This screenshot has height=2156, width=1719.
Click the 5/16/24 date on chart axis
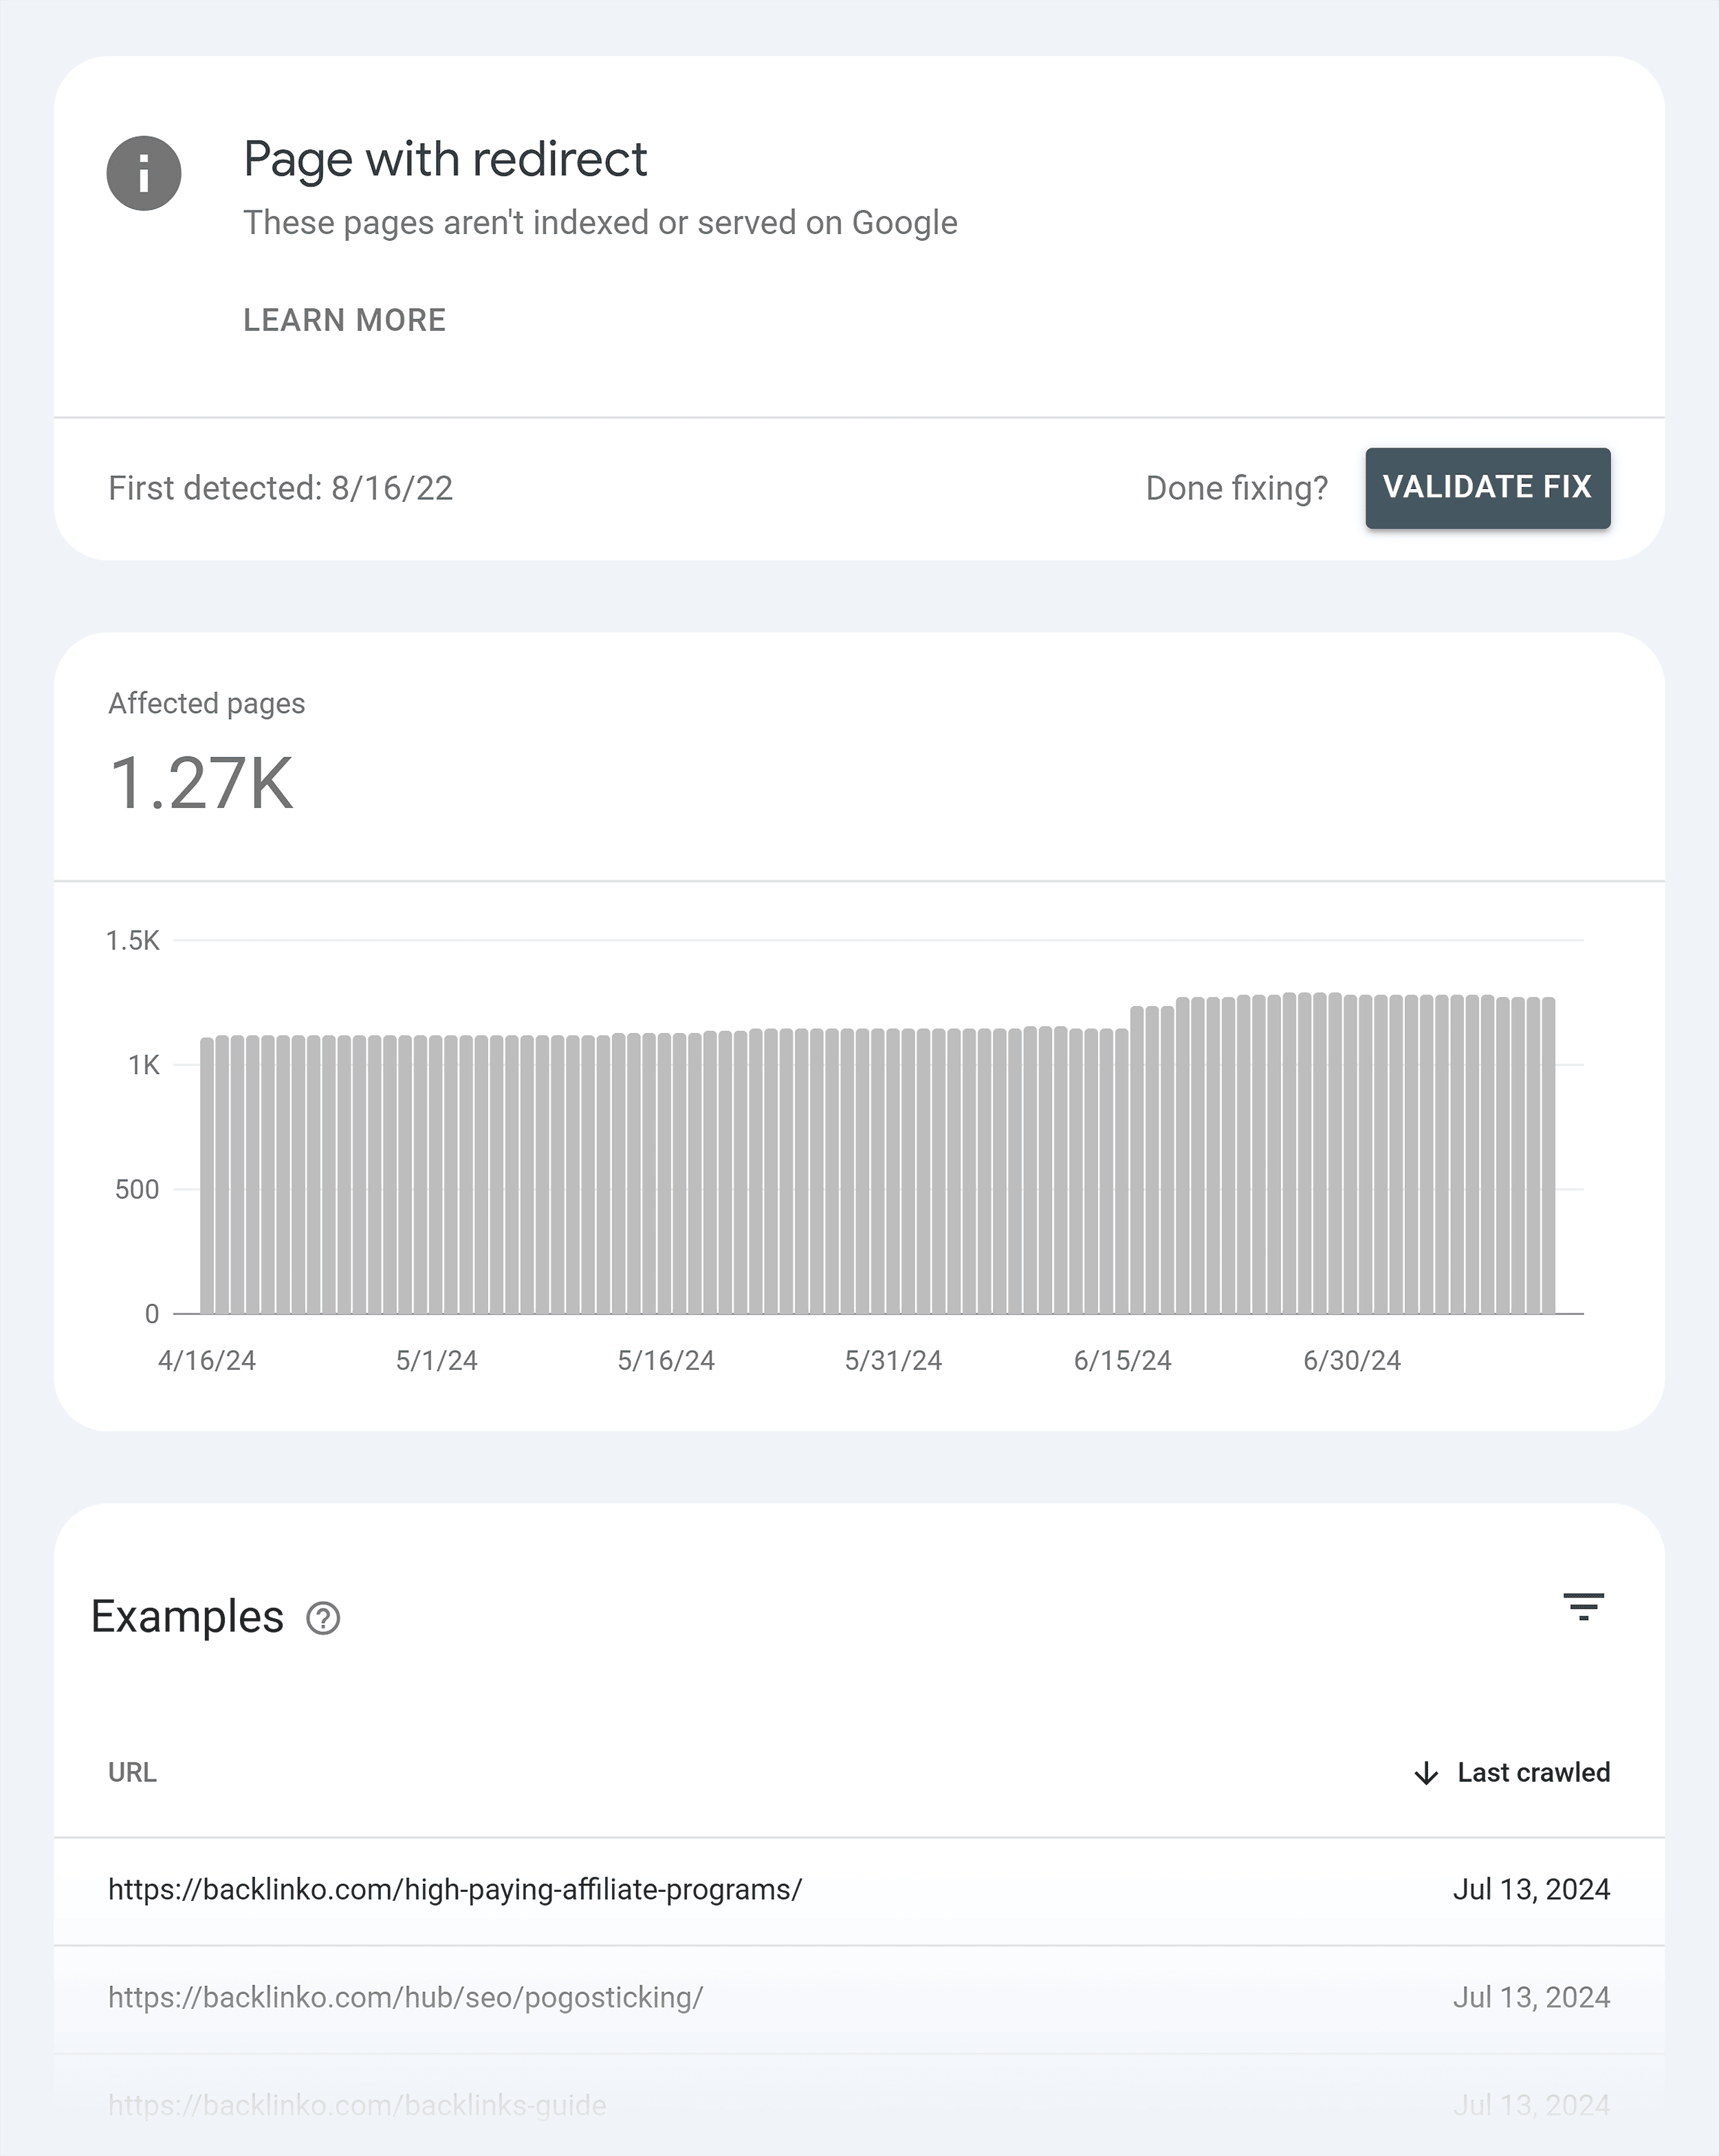point(666,1360)
